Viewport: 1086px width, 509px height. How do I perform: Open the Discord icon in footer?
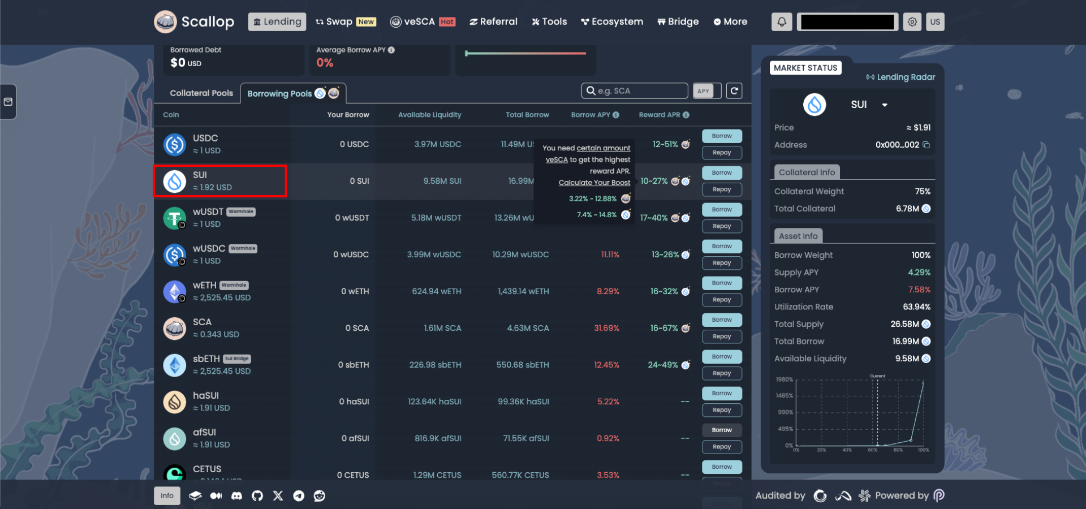[236, 496]
